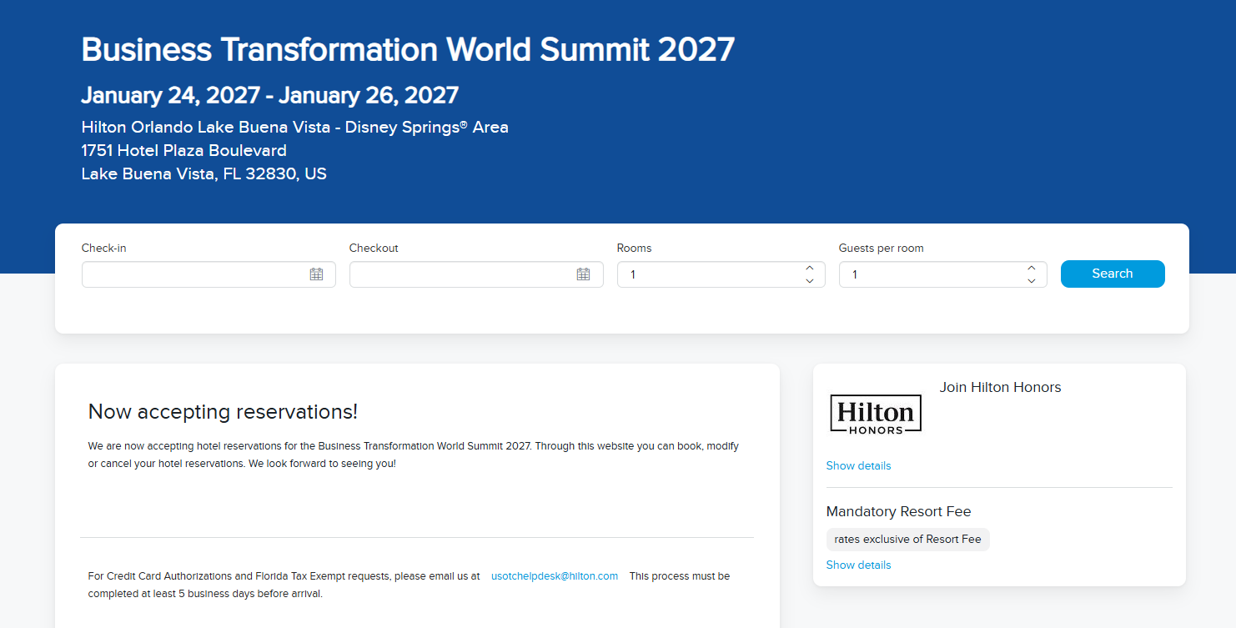
Task: Click the 'Mandatory Resort Fee' heading
Action: pos(898,512)
